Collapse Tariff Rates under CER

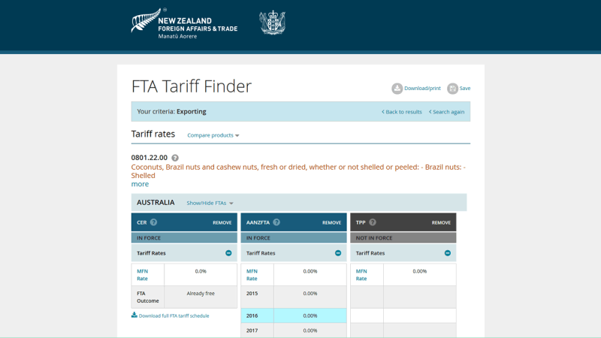(x=228, y=253)
